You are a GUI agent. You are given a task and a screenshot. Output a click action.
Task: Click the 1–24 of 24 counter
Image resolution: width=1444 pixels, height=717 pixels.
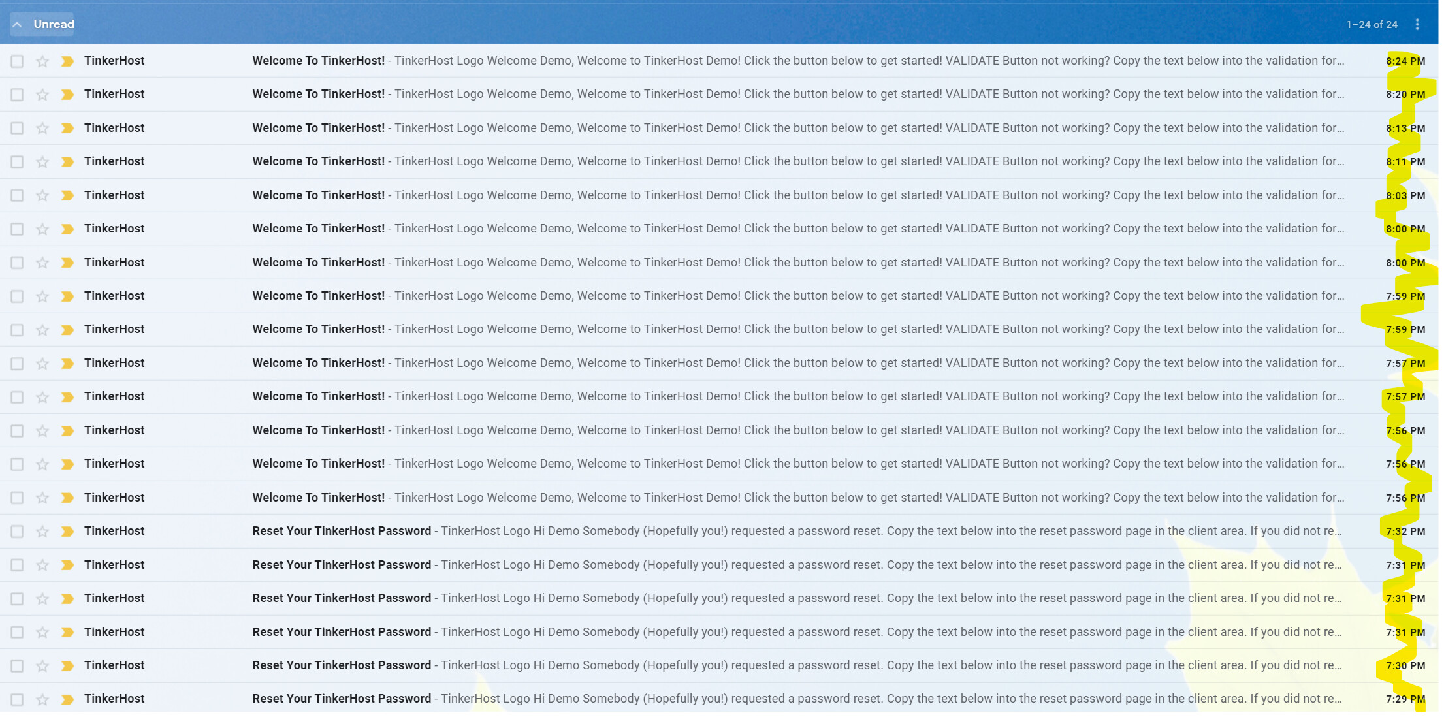click(1371, 24)
